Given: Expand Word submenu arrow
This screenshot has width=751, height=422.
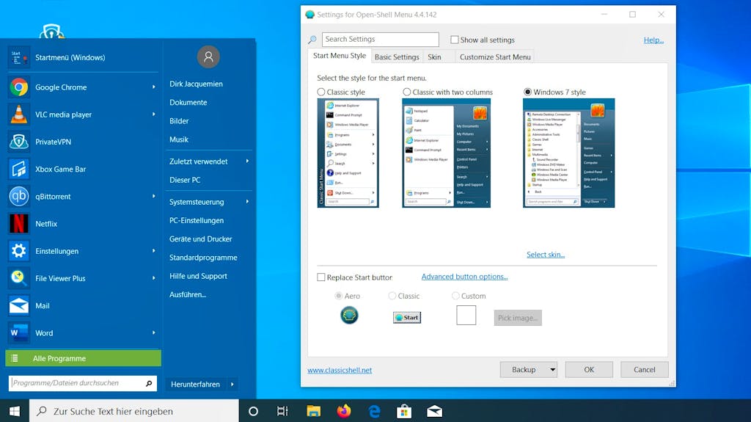Looking at the screenshot, I should [154, 332].
